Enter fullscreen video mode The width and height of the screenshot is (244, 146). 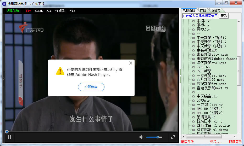coord(173,137)
